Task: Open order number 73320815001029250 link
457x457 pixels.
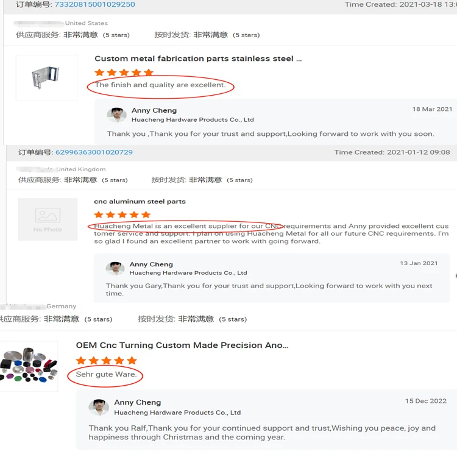Action: (x=94, y=4)
